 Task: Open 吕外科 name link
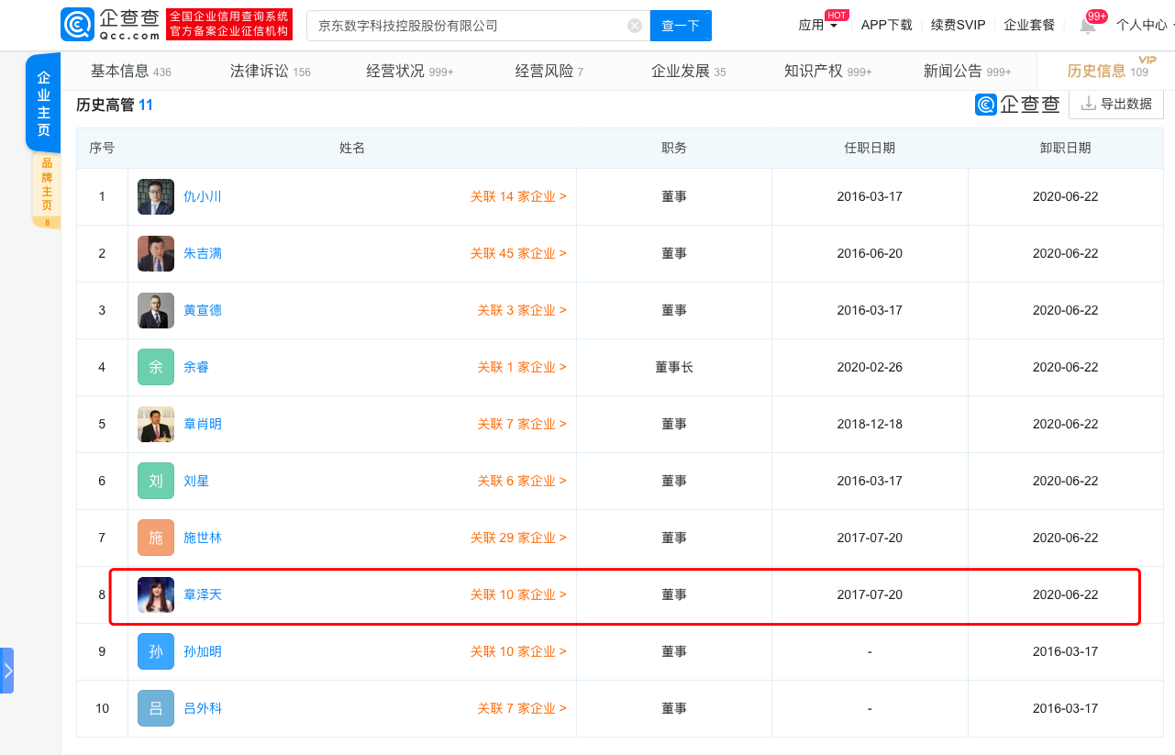coord(203,708)
